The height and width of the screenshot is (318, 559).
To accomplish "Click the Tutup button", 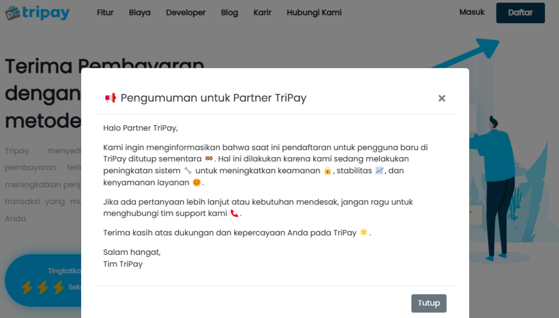I will tap(429, 303).
